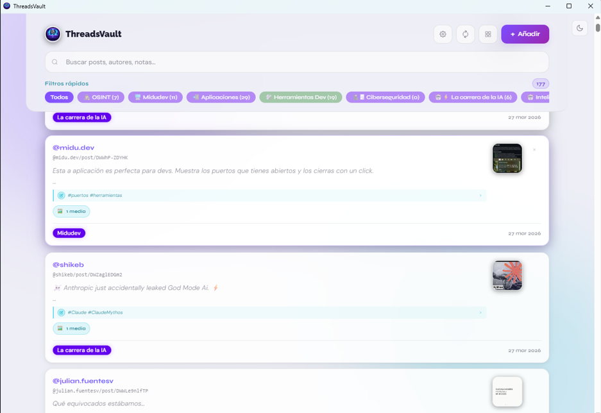Maximize the ThreadsVault window
601x413 pixels.
pyautogui.click(x=569, y=6)
